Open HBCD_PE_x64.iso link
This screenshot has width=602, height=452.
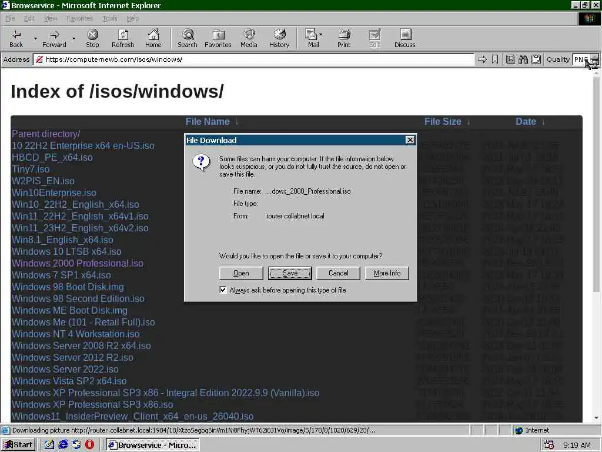52,157
